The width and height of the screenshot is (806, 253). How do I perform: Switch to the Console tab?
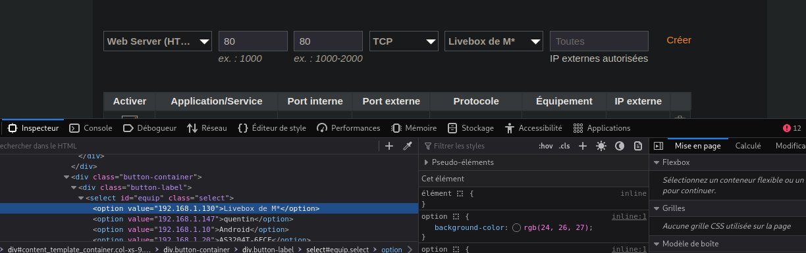click(91, 128)
